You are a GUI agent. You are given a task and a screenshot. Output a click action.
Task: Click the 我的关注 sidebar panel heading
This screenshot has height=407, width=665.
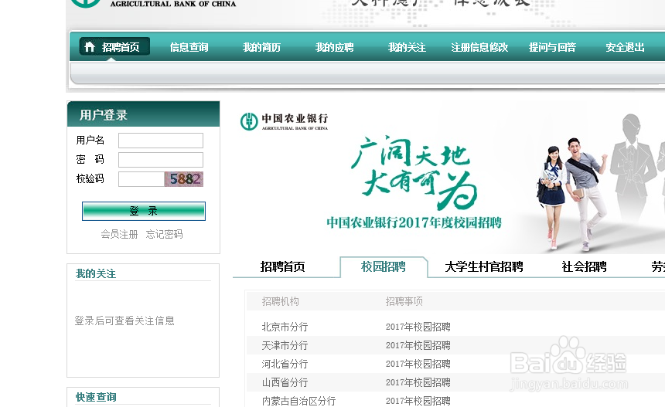click(96, 273)
